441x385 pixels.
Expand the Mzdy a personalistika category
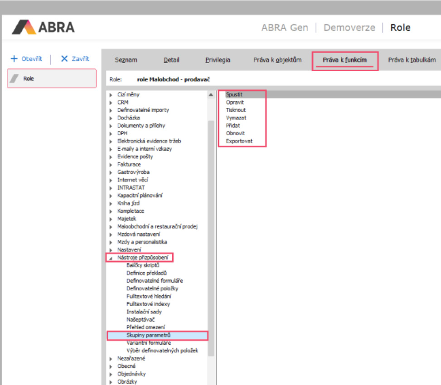(110, 242)
